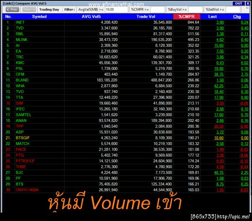Click OFM last price 38.75

point(219,74)
